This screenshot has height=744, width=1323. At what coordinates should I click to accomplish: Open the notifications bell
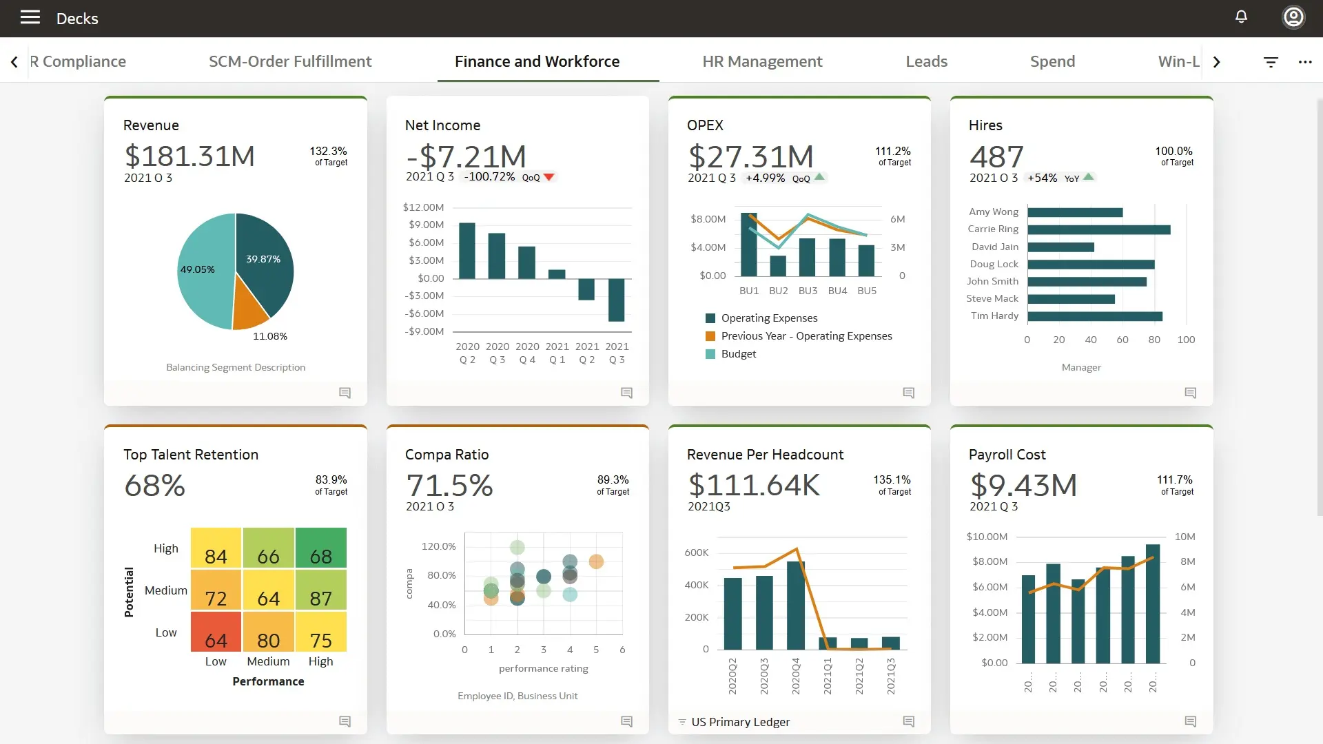click(x=1241, y=17)
